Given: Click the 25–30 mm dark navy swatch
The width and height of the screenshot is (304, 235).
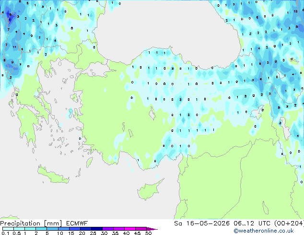Looking at the screenshot, I should click(x=97, y=229).
